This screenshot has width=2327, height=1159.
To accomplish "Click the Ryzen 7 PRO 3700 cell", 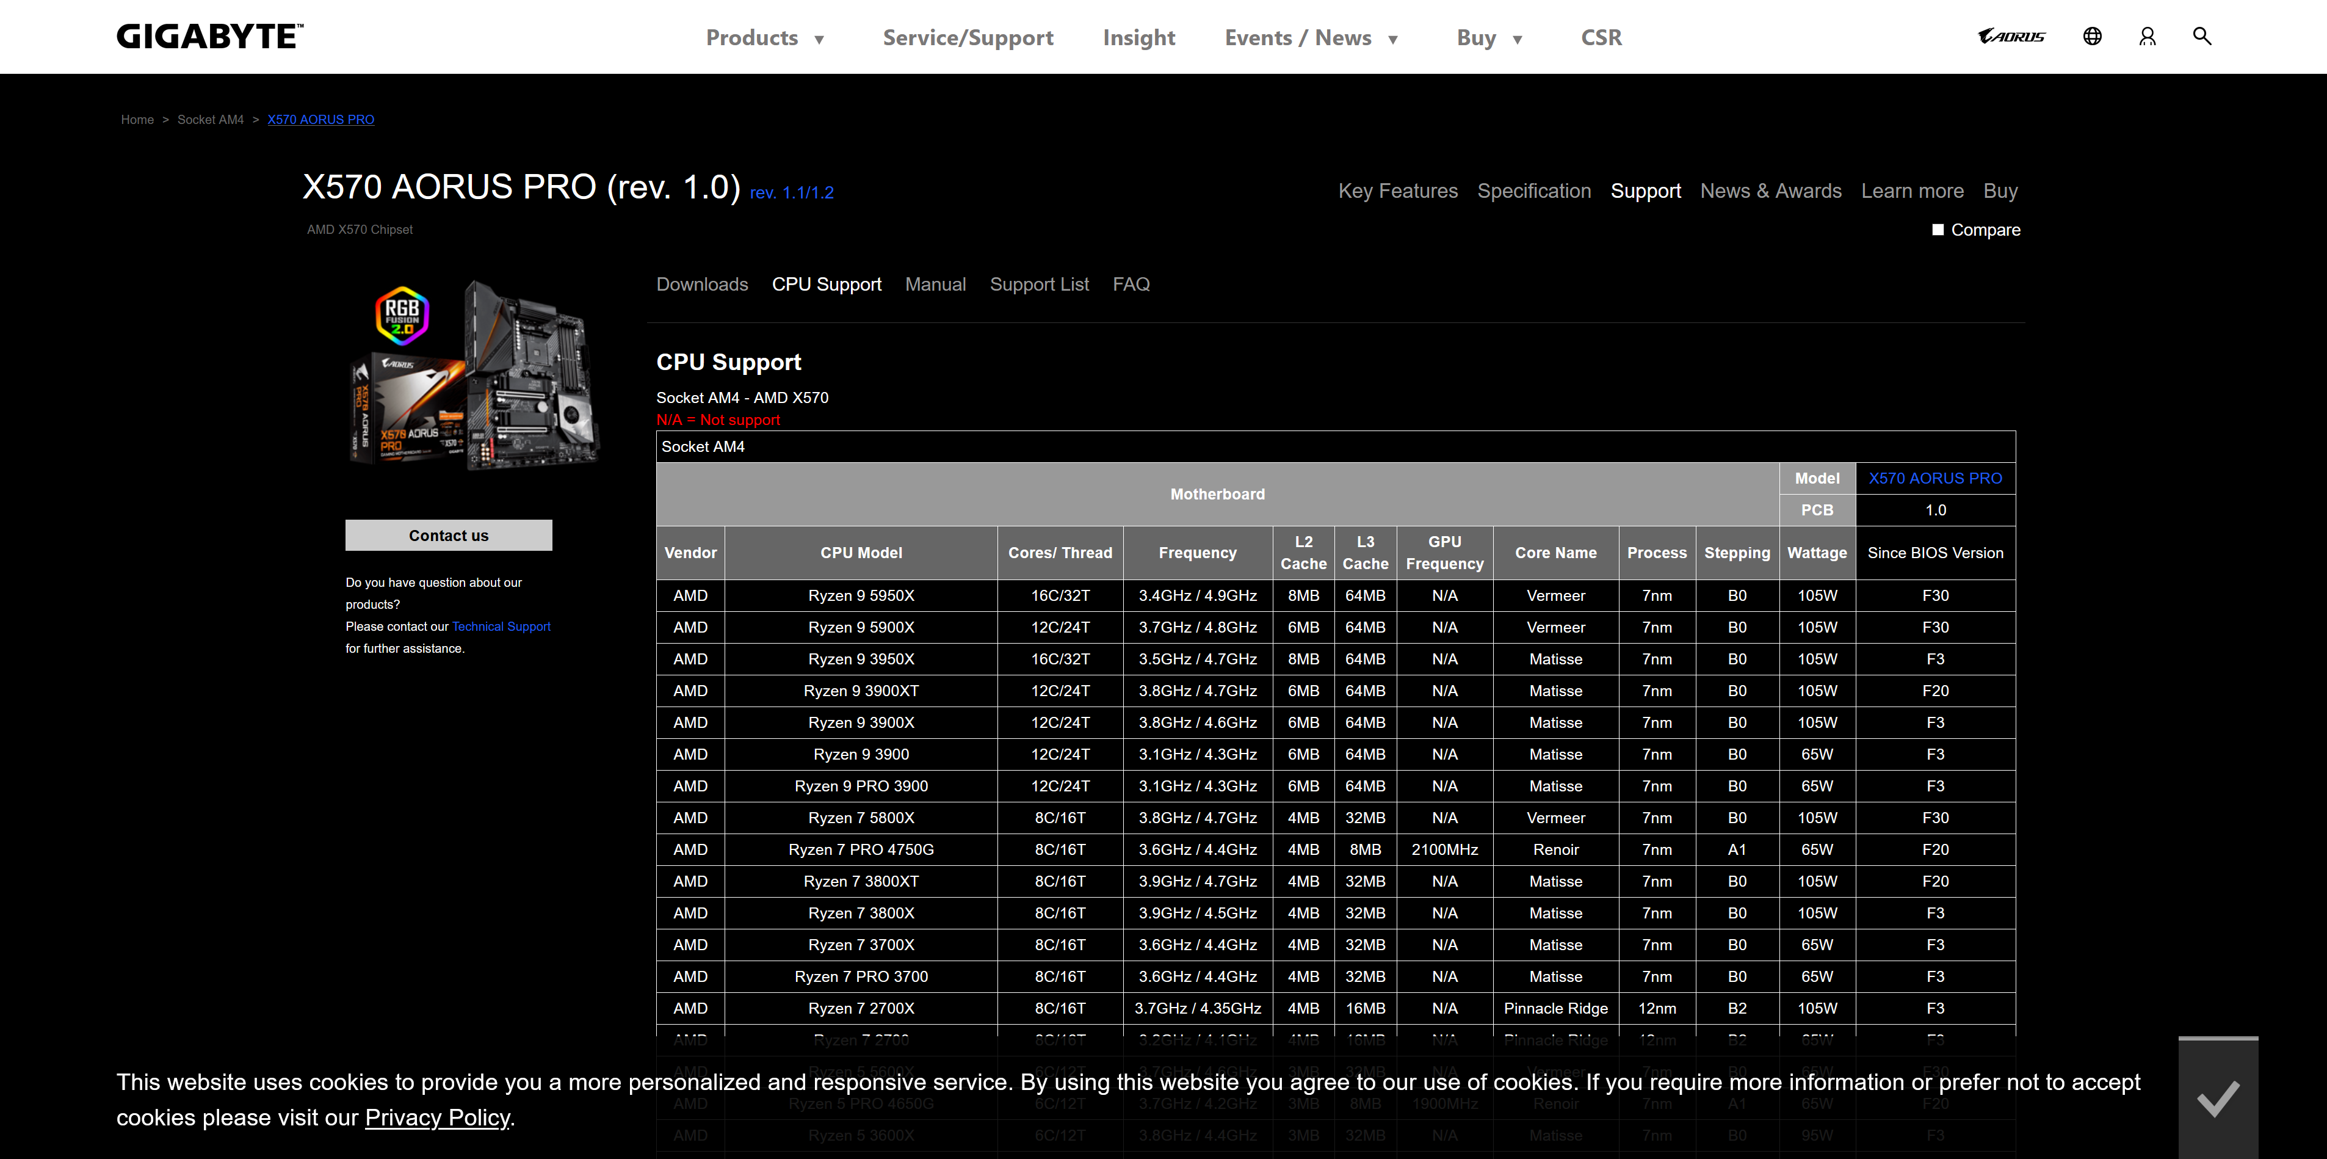I will point(861,976).
